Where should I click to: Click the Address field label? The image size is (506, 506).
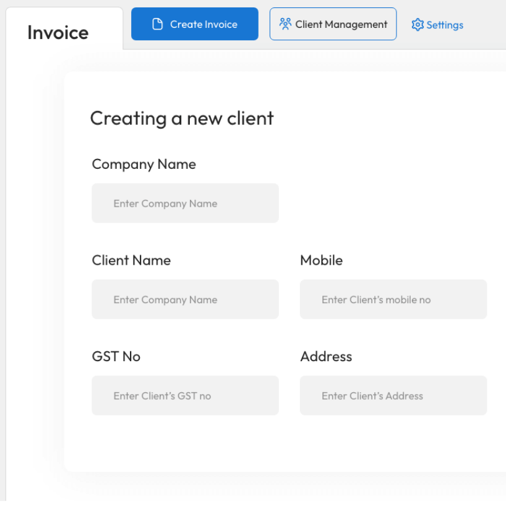pos(326,356)
